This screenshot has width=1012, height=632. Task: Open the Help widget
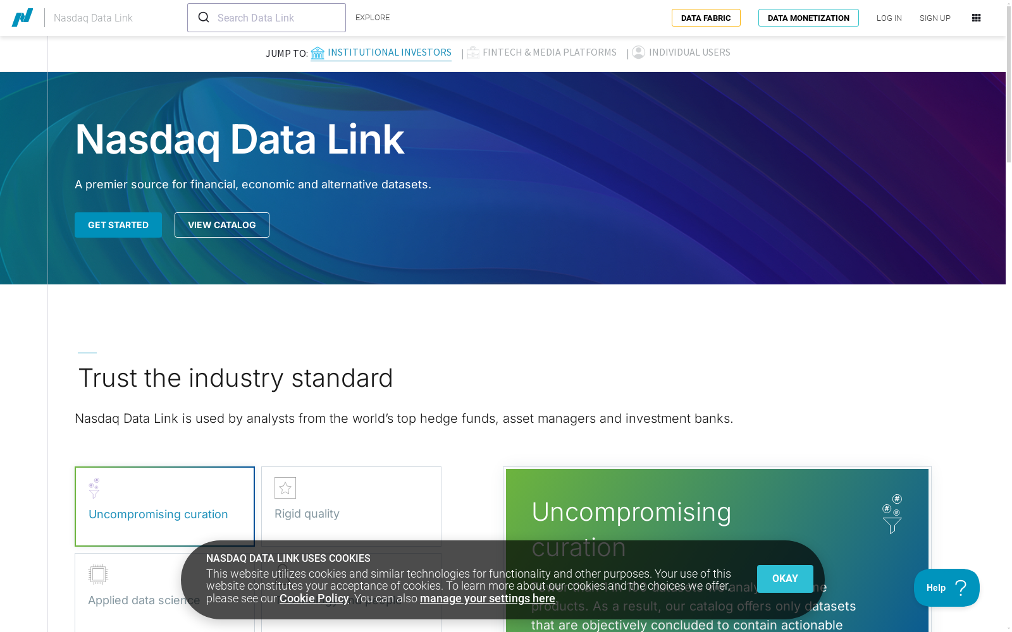[x=947, y=588]
